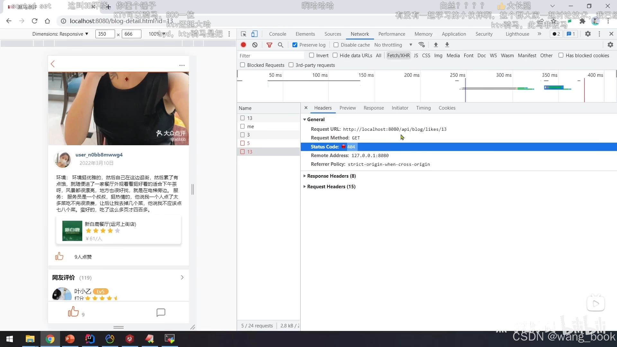Uncheck Preserve log checkbox
The image size is (617, 347).
click(x=295, y=45)
